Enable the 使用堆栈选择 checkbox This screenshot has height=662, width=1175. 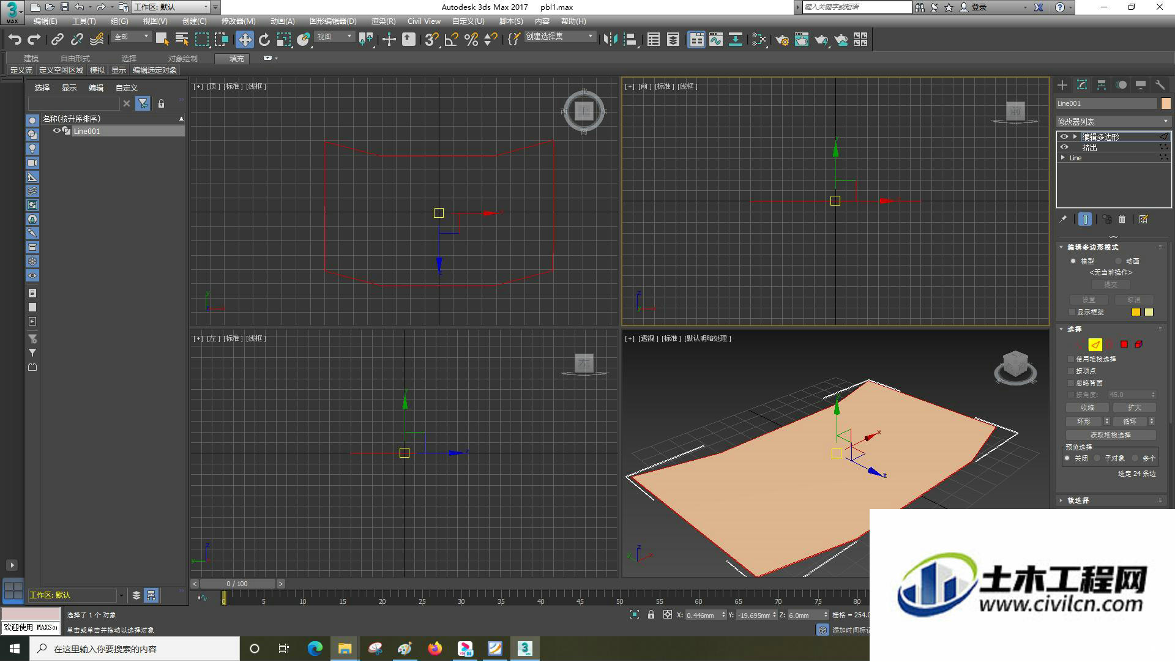coord(1071,359)
